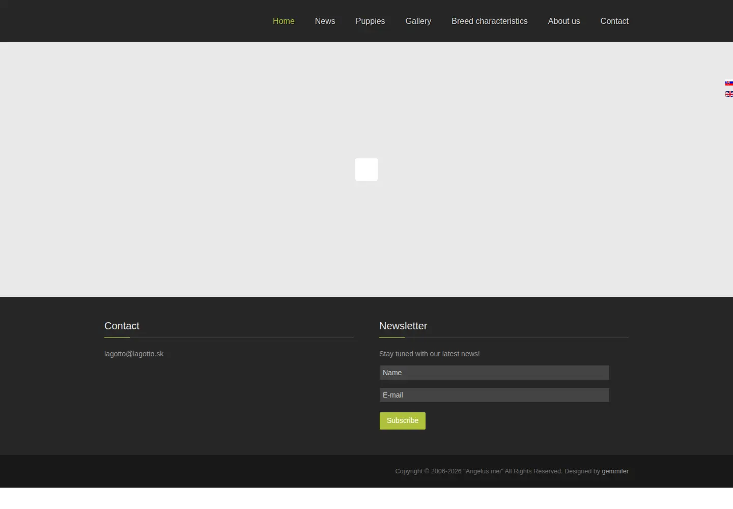Image resolution: width=733 pixels, height=509 pixels.
Task: Focus the Name field in Newsletter form
Action: coord(494,373)
